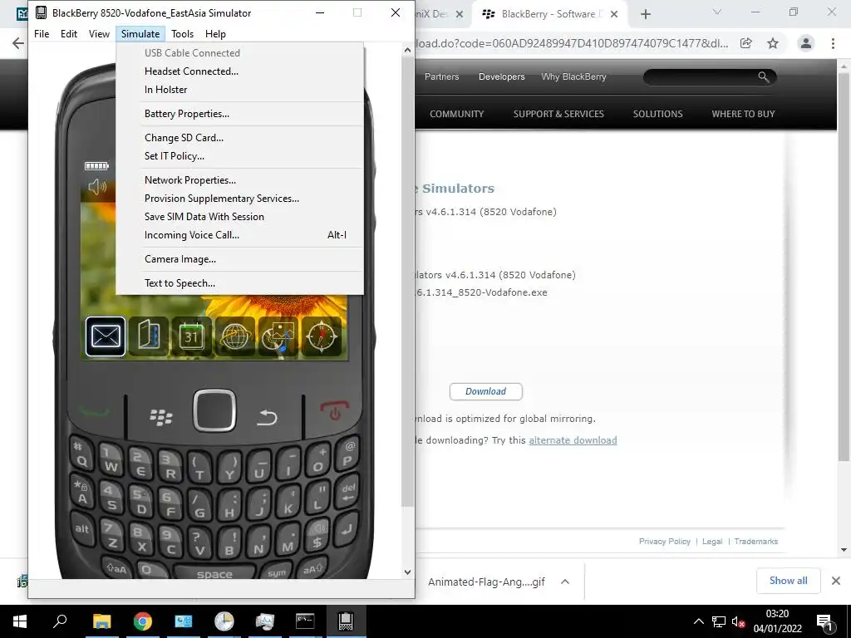Choose Provision Supplementary Services... item
Image resolution: width=851 pixels, height=638 pixels.
point(221,198)
